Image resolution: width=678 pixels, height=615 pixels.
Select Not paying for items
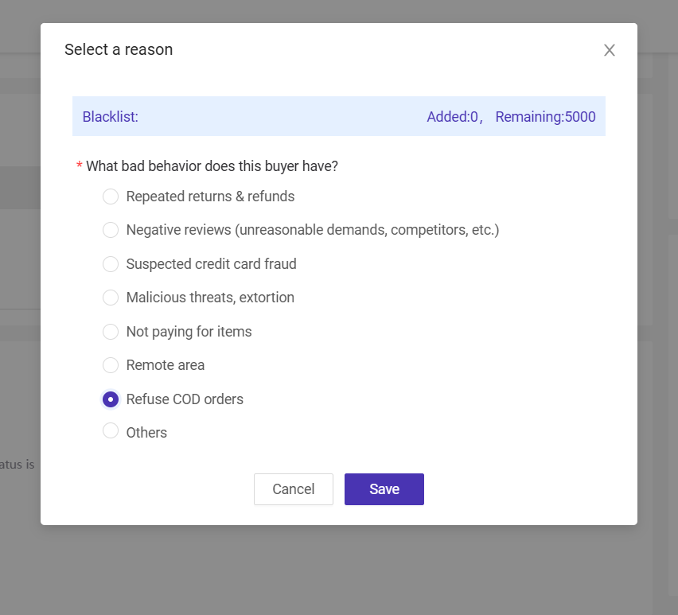[111, 332]
